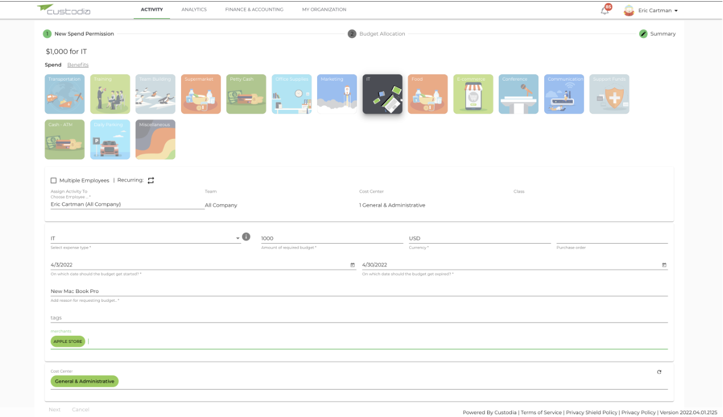Choose the Conference category tile

(519, 94)
